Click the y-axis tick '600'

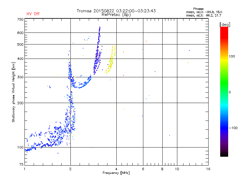coord(20,33)
